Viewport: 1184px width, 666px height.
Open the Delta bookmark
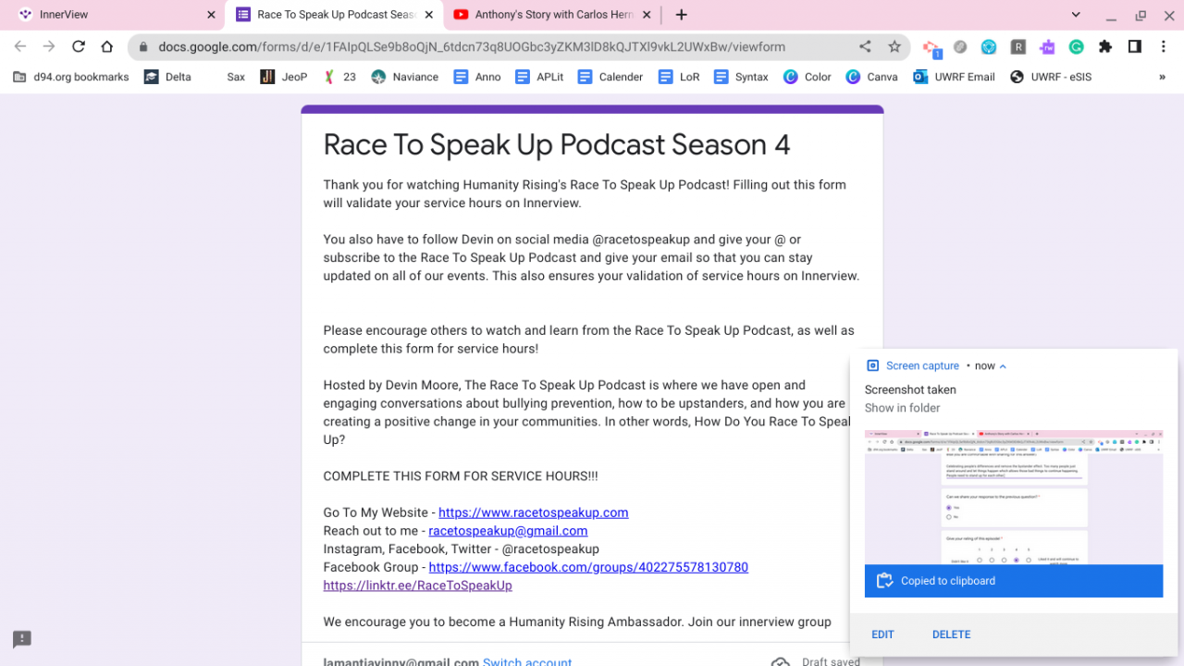(x=167, y=77)
